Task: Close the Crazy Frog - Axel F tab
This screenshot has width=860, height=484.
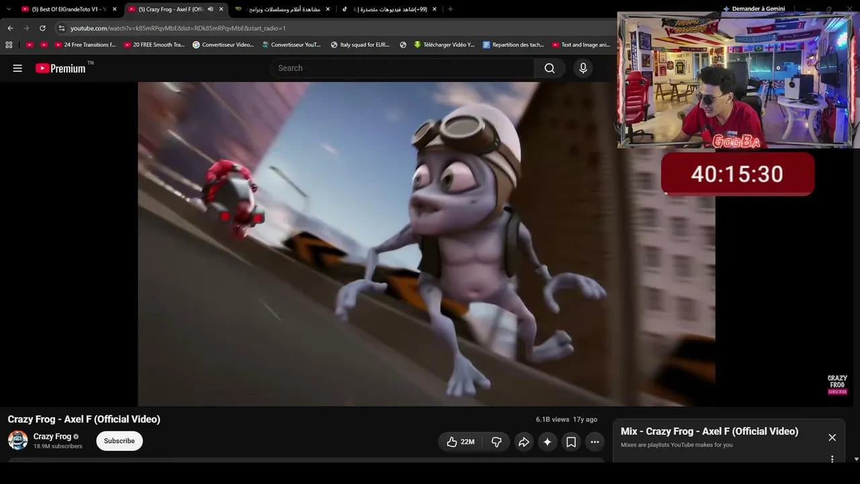Action: pos(221,9)
